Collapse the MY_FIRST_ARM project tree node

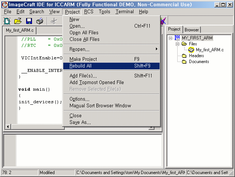click(x=170, y=38)
